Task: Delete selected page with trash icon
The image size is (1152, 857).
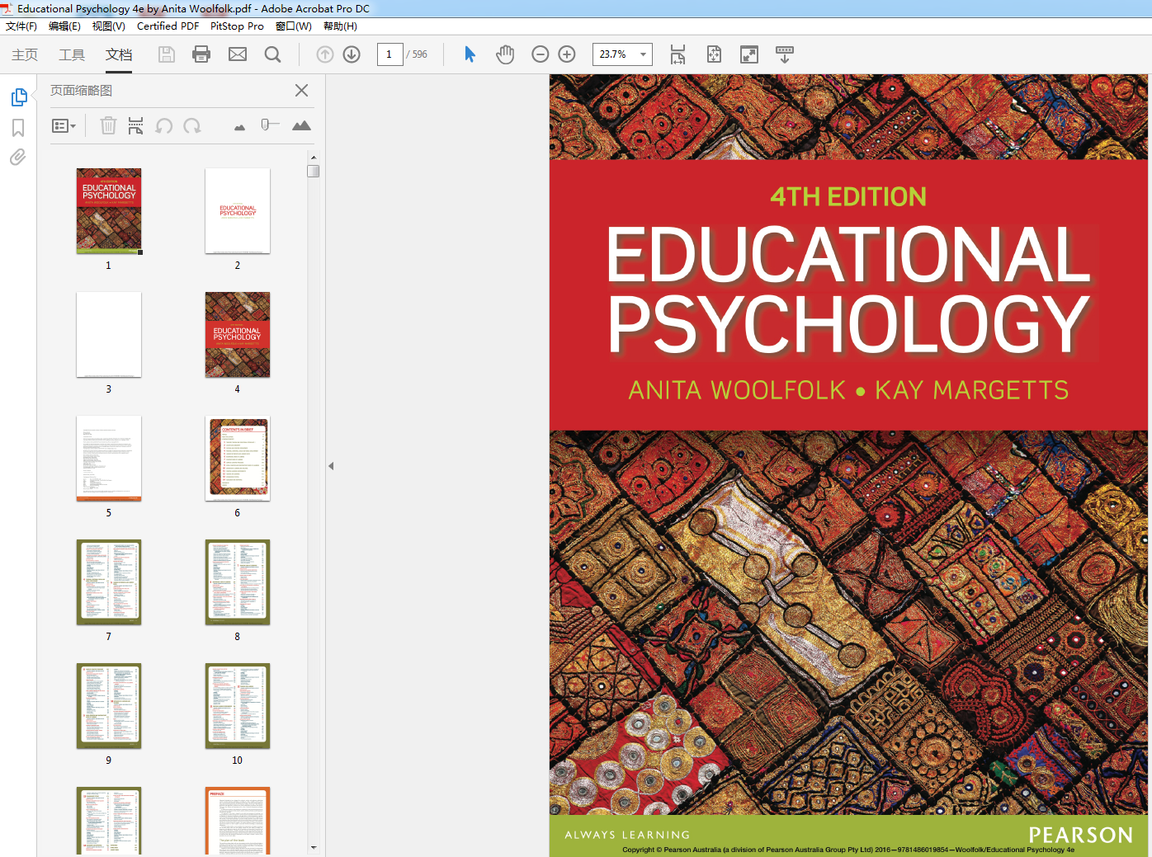Action: pyautogui.click(x=108, y=125)
